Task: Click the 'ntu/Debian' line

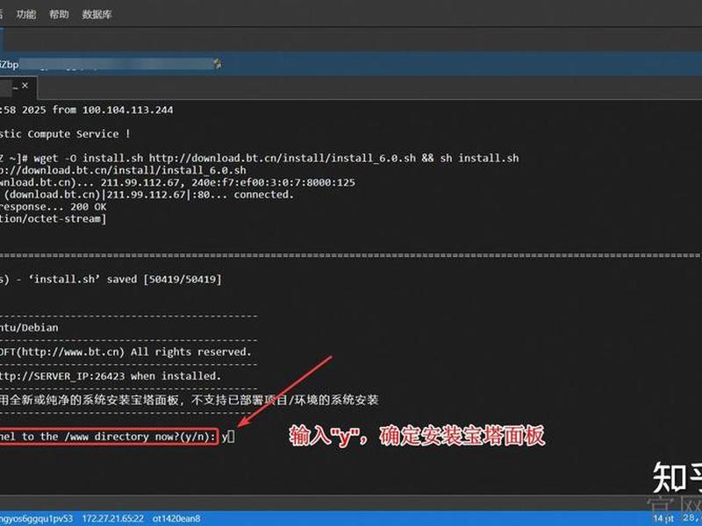Action: [x=29, y=328]
